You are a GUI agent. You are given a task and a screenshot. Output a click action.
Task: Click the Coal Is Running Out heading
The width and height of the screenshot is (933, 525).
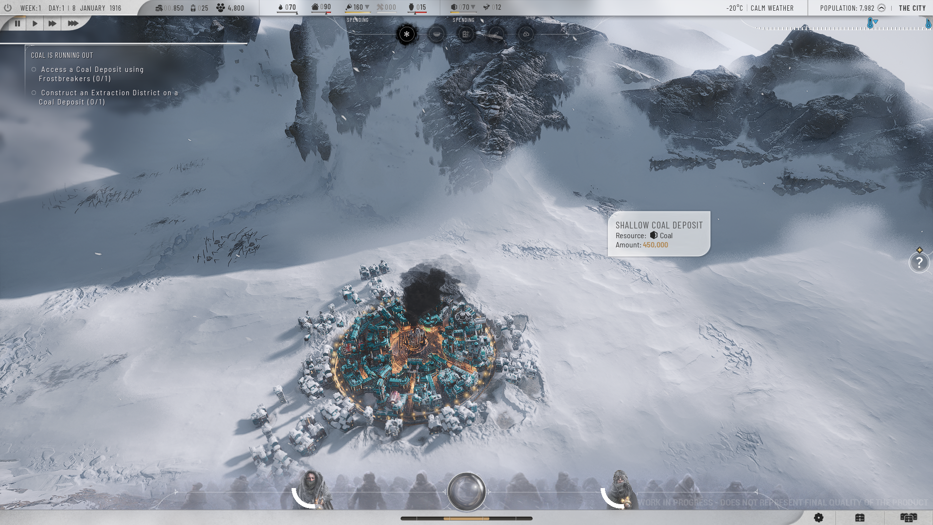coord(62,55)
